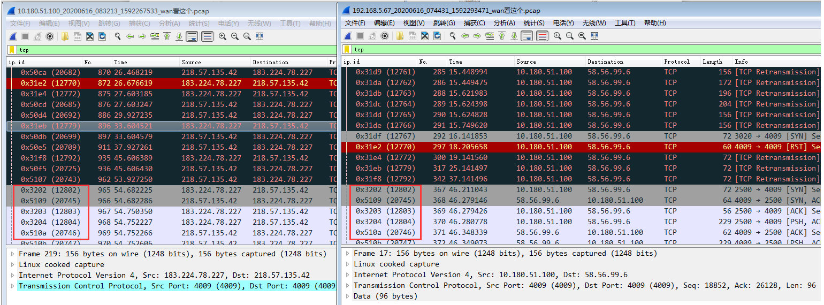824x305 pixels.
Task: Click the zoom in icon in left window toolbar
Action: [x=222, y=36]
